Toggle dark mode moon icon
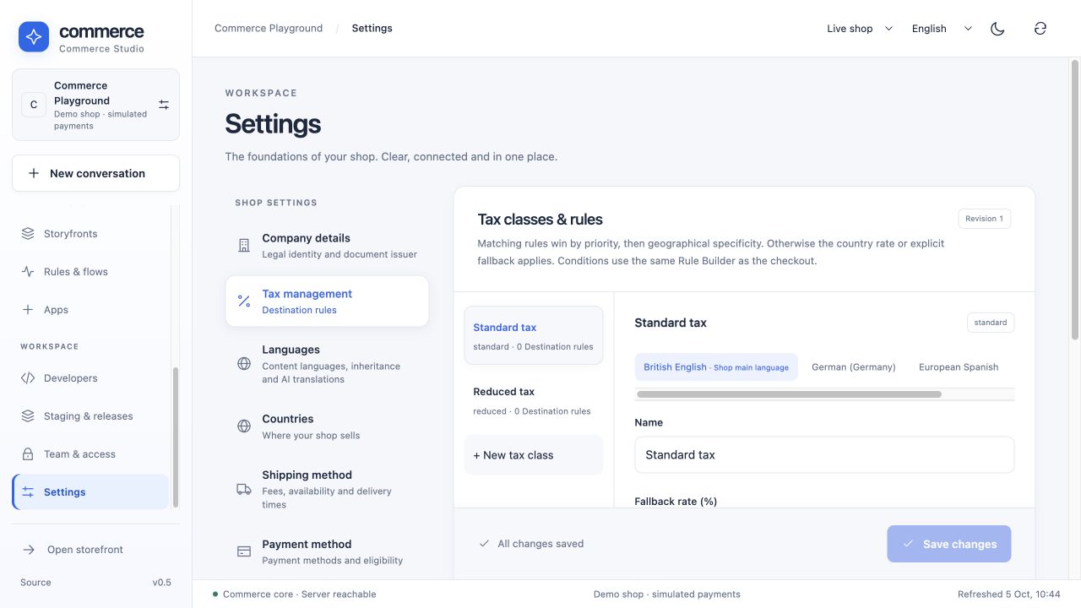Screen dimensions: 1081x608 997,29
